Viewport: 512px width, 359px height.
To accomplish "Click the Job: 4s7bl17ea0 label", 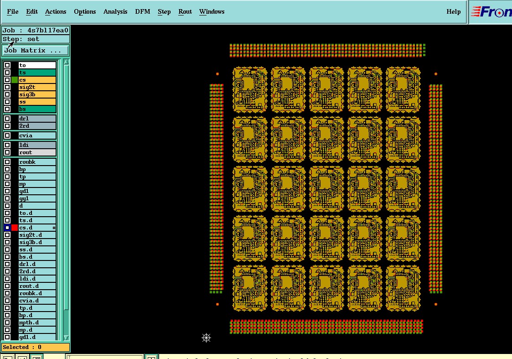I will point(36,31).
